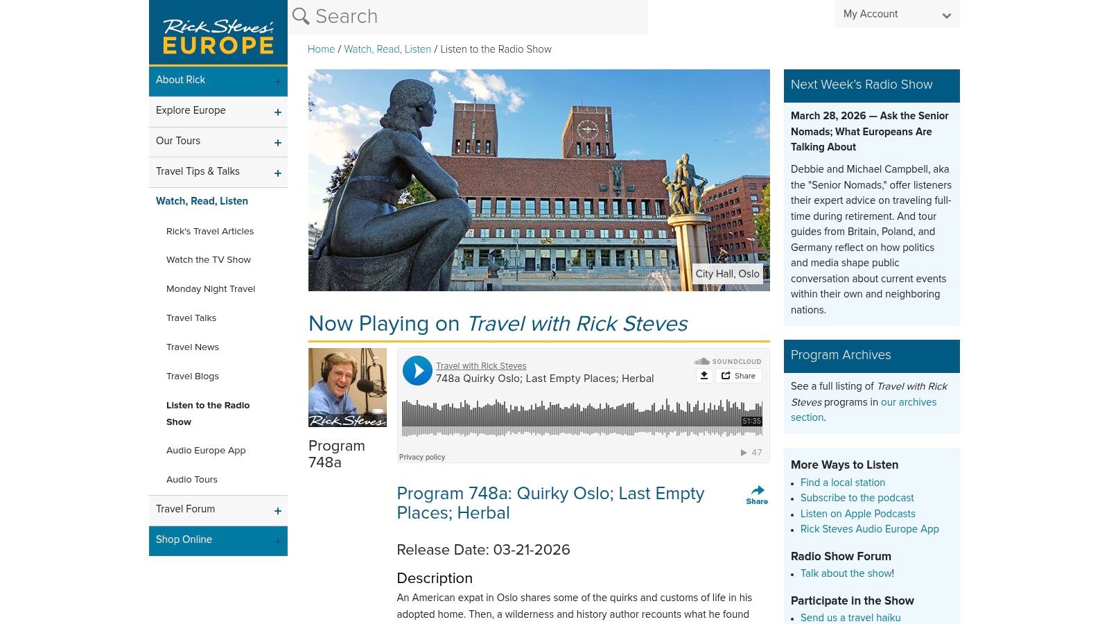This screenshot has height=624, width=1109.
Task: Open Rick Steves Audio Europe App link
Action: (x=870, y=529)
